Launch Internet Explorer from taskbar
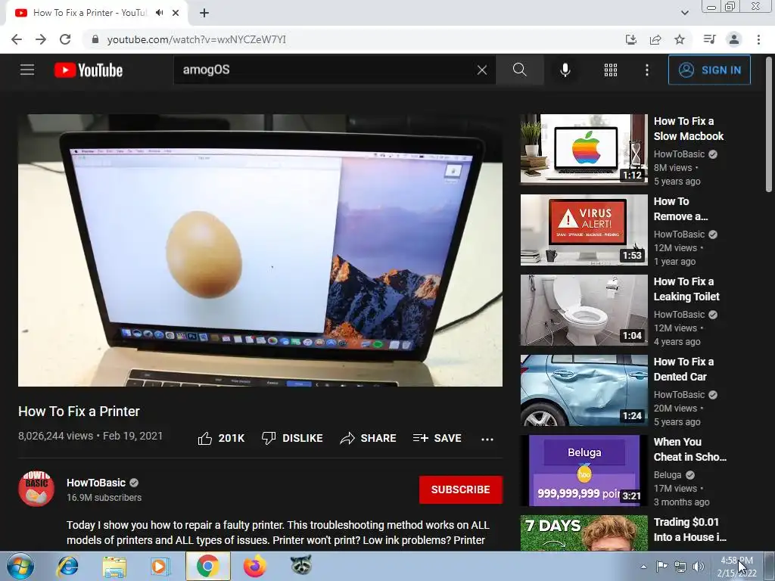Screen dimensions: 775x581 tap(67, 566)
